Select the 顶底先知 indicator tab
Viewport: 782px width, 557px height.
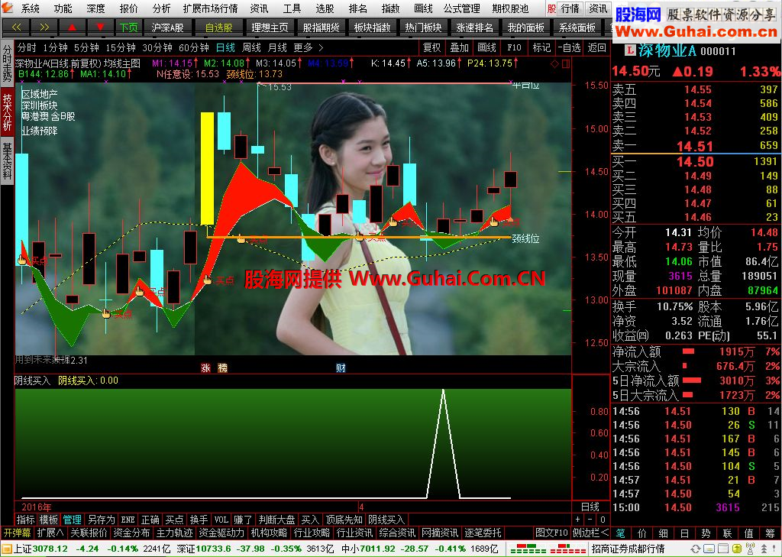pyautogui.click(x=344, y=520)
